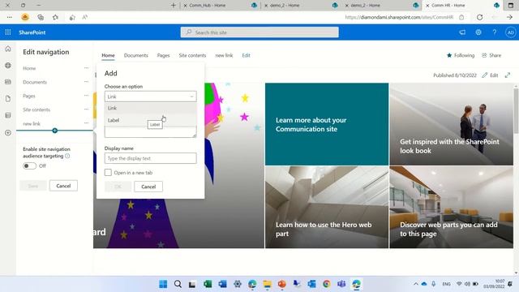Click the Following star button
This screenshot has width=519, height=292.
461,55
